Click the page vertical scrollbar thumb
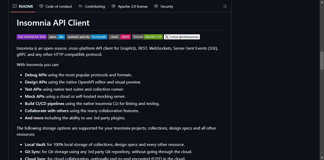 pos(322,61)
